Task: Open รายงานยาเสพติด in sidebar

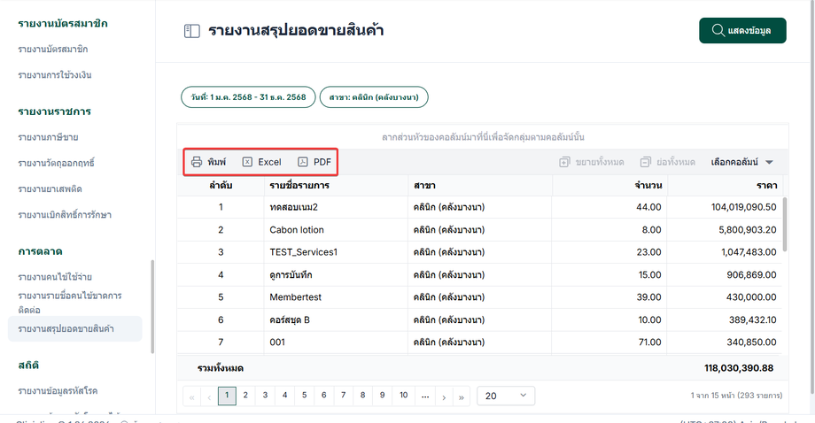Action: pyautogui.click(x=50, y=188)
